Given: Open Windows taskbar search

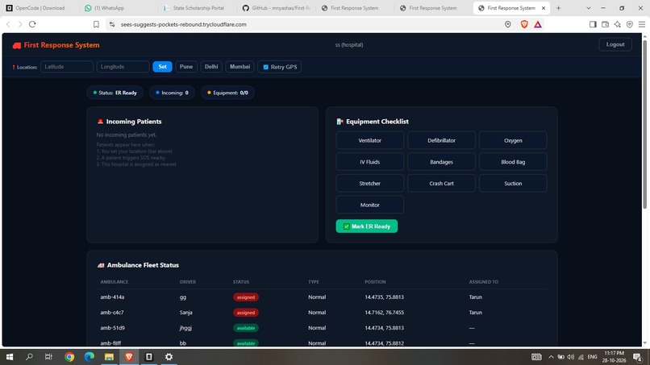Looking at the screenshot, I should [29, 357].
